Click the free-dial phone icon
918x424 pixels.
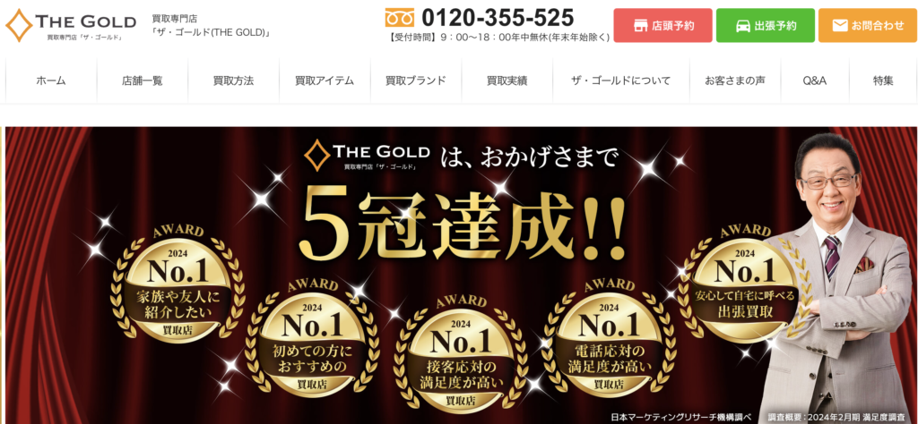[399, 18]
